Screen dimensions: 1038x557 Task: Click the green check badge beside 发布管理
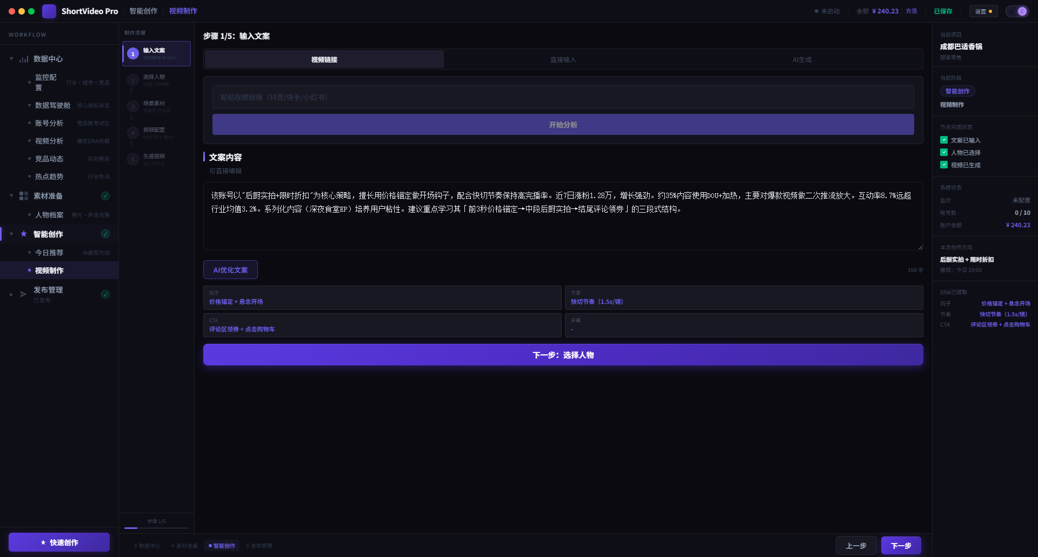click(x=106, y=294)
